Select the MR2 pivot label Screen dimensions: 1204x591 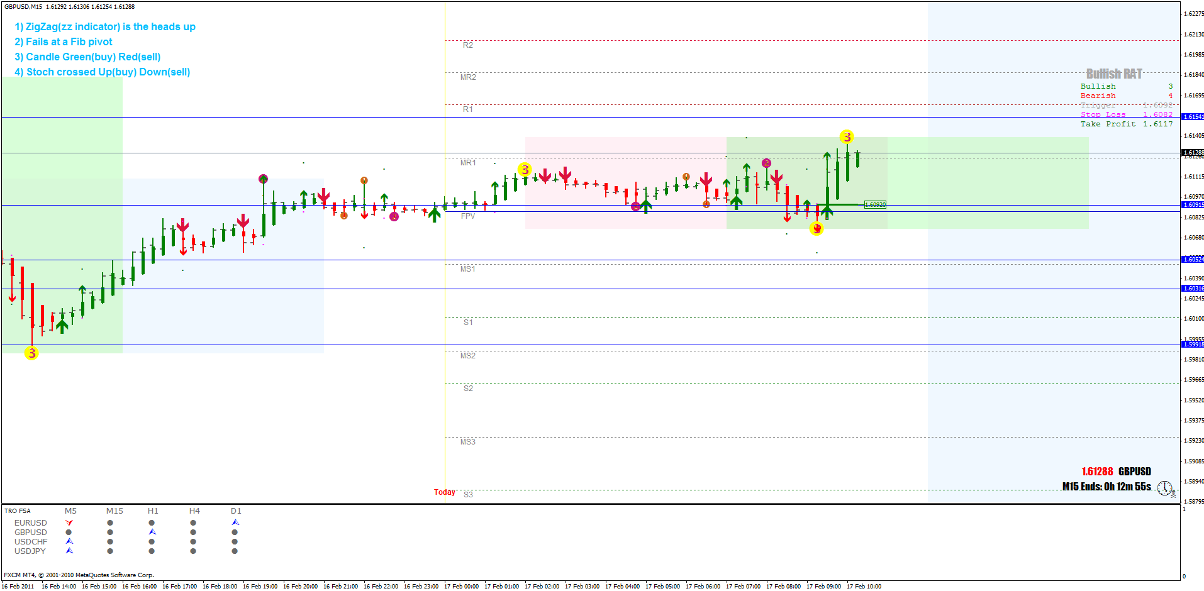tap(468, 77)
